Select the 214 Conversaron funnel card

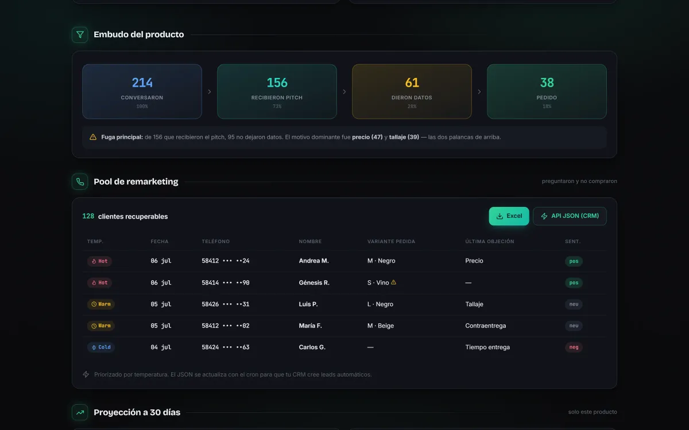pos(142,92)
